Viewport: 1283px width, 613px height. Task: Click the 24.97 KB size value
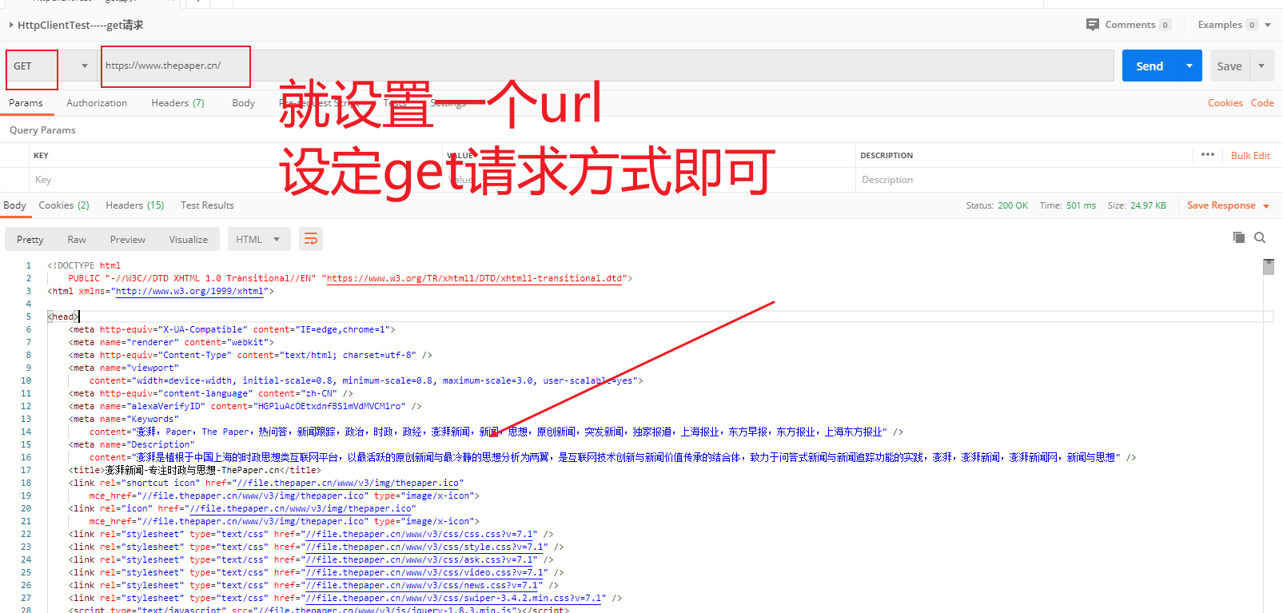coord(1148,205)
